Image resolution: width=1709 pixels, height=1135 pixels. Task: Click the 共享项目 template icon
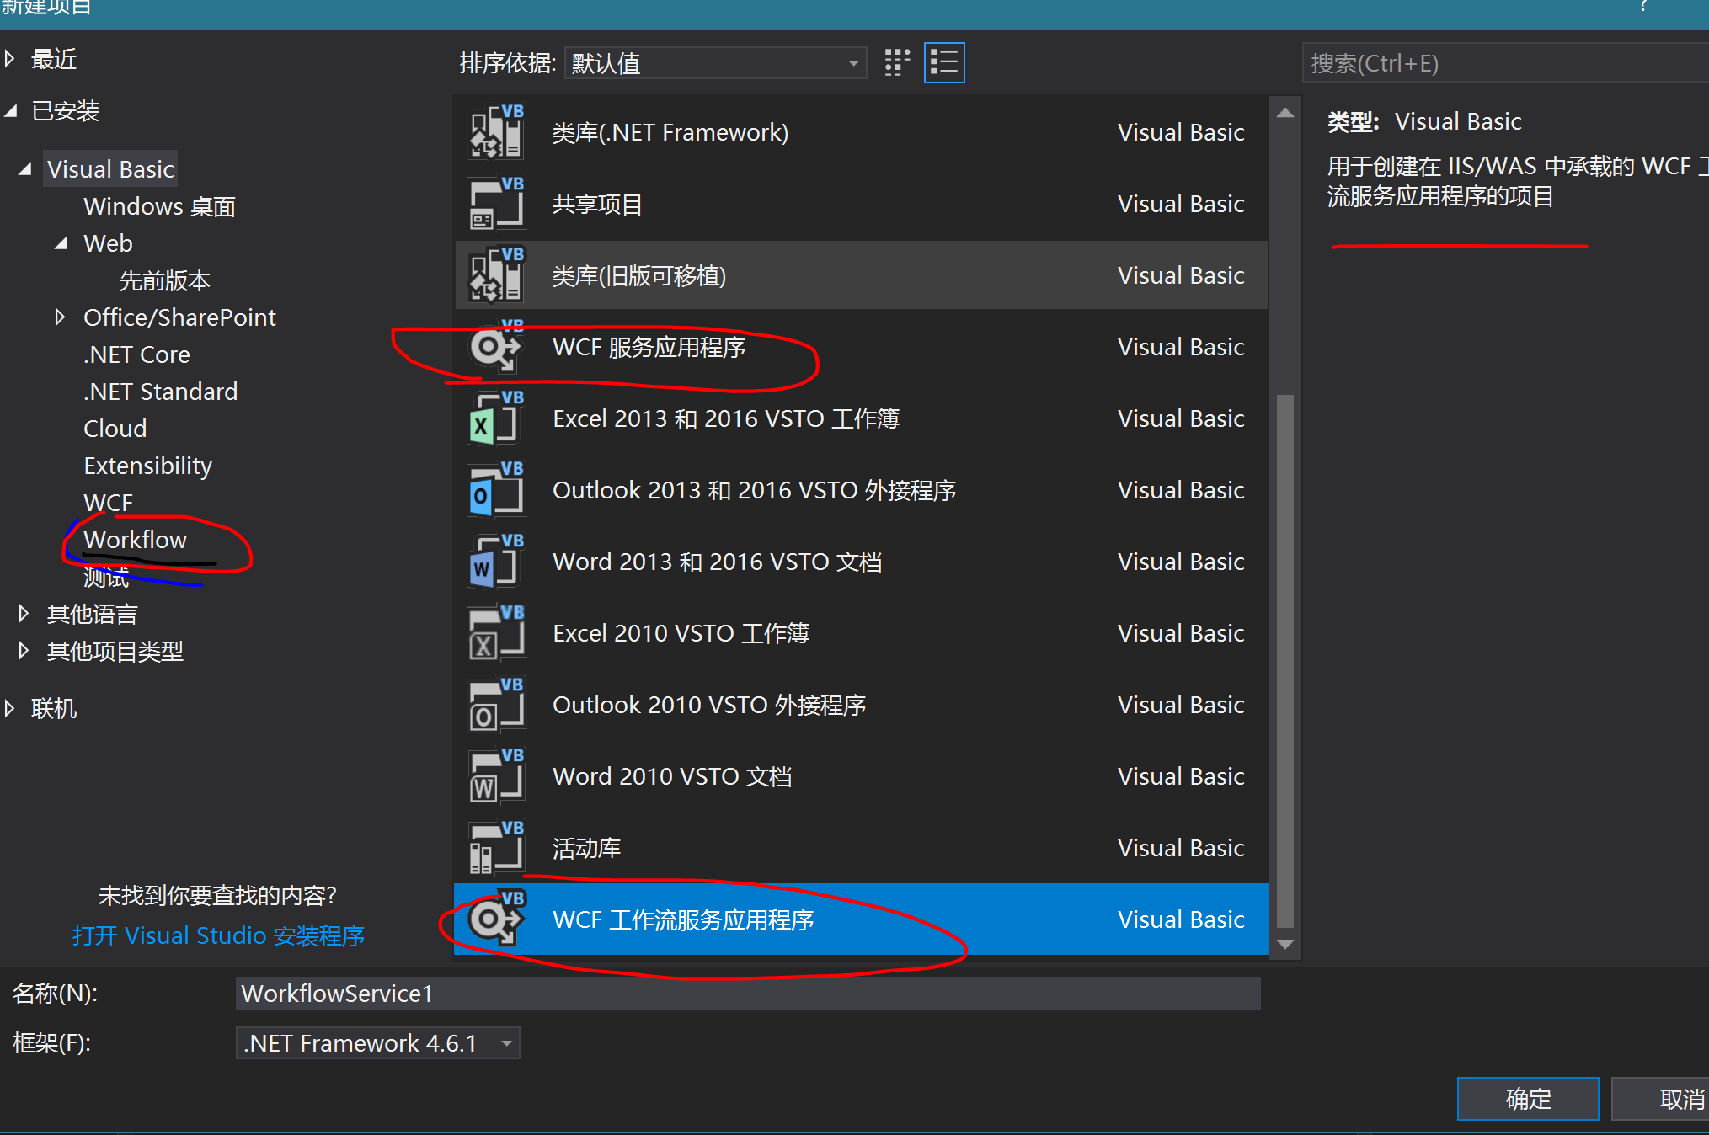(x=497, y=203)
